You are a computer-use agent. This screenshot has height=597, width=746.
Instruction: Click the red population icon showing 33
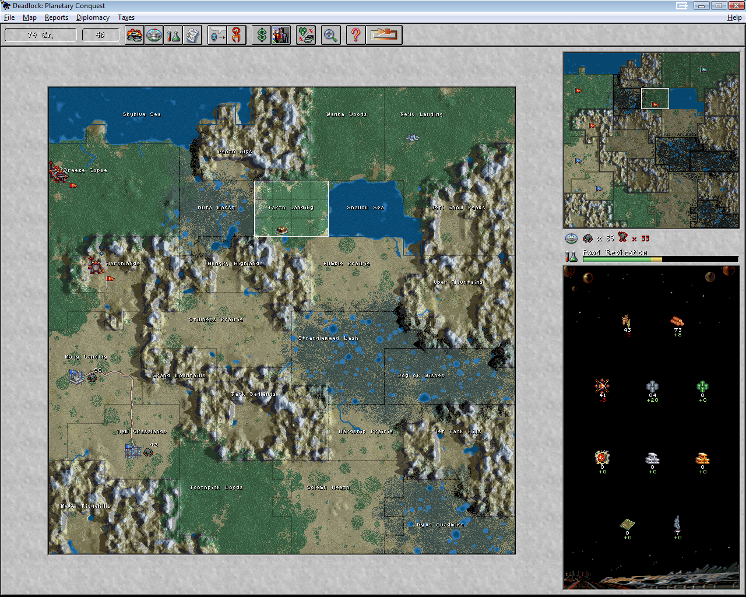(623, 238)
